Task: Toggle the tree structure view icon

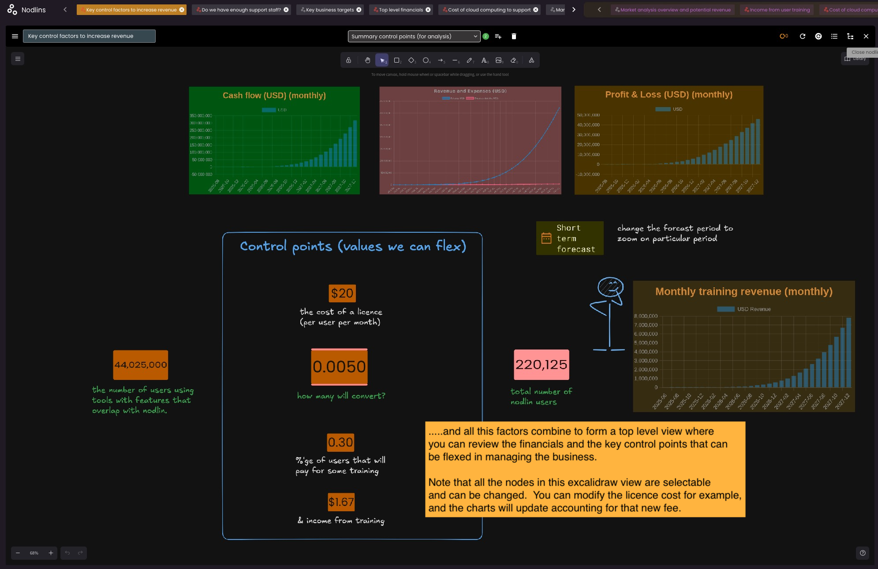Action: click(x=850, y=36)
